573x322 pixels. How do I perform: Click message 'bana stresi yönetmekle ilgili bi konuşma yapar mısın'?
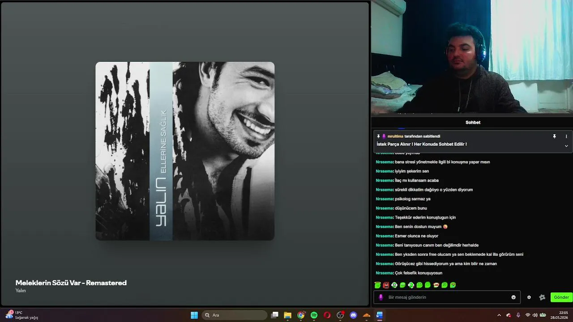point(442,162)
